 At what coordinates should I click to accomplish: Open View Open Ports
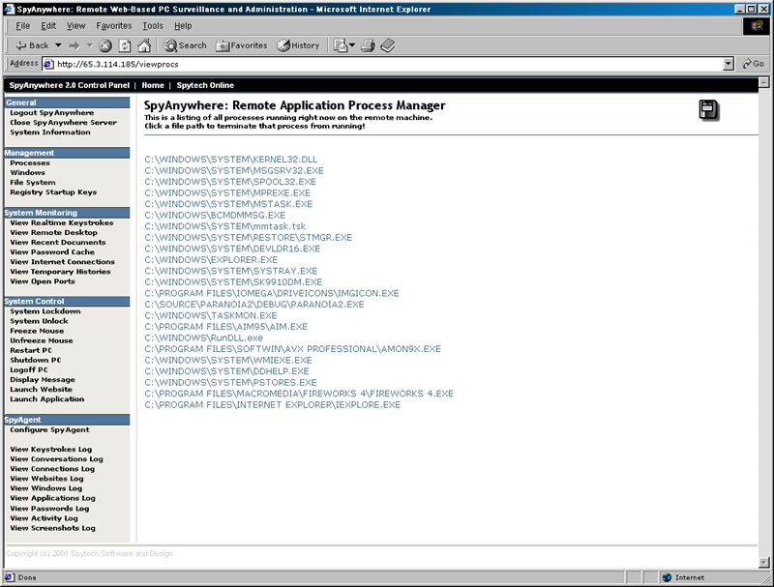(x=43, y=281)
